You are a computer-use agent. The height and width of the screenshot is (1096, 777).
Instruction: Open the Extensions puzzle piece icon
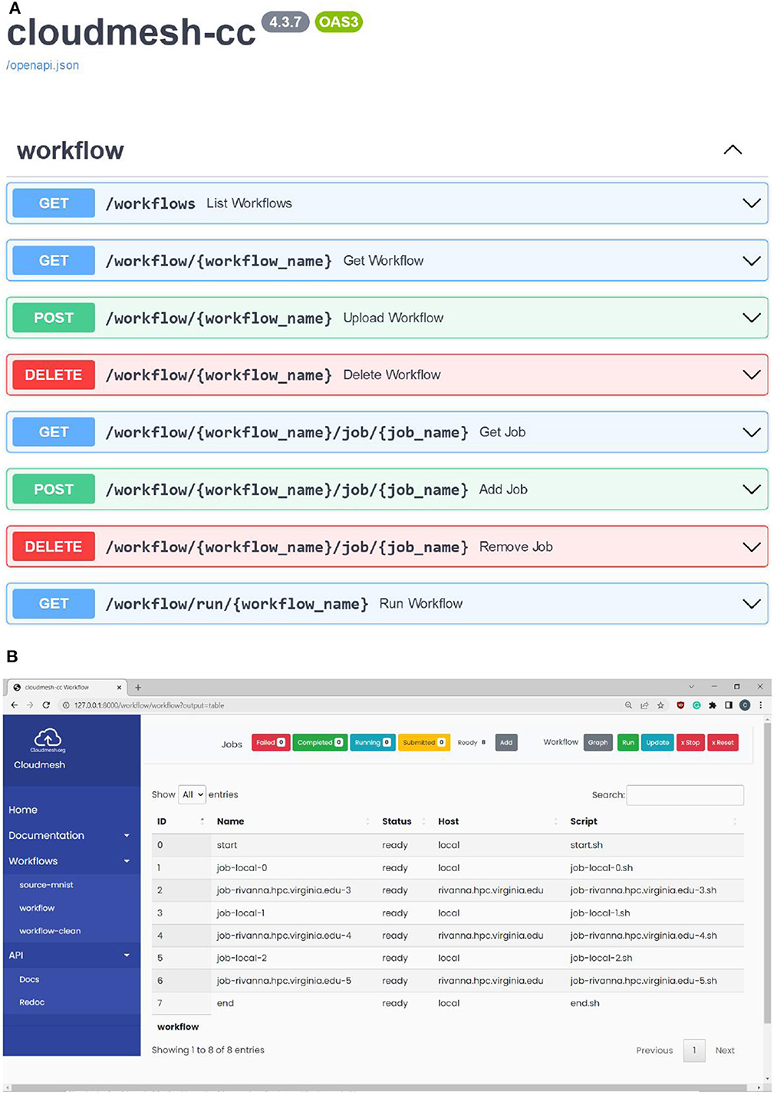coord(713,705)
